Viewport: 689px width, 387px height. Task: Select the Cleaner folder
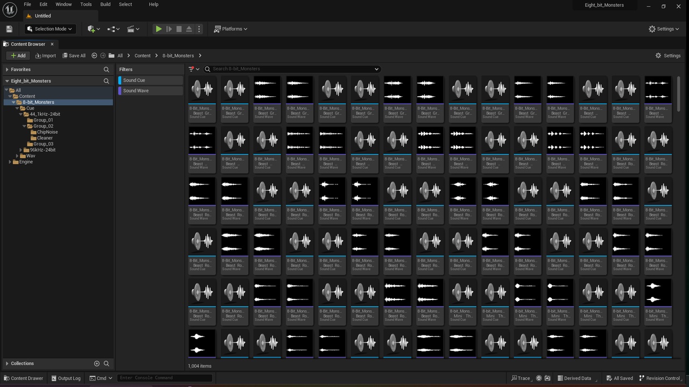coord(45,138)
